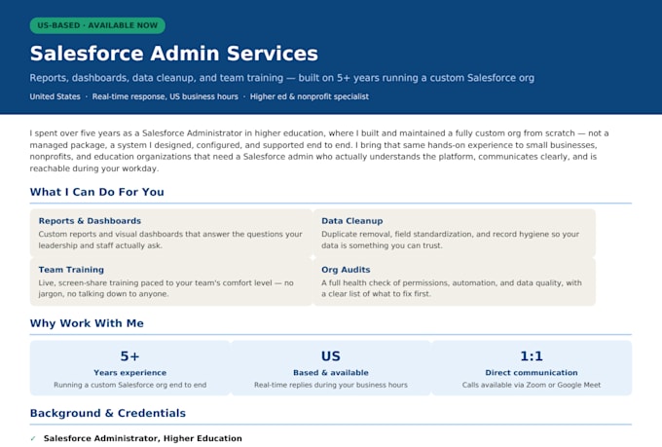
Task: Open the Reports & Dashboards card title
Action: click(x=90, y=221)
